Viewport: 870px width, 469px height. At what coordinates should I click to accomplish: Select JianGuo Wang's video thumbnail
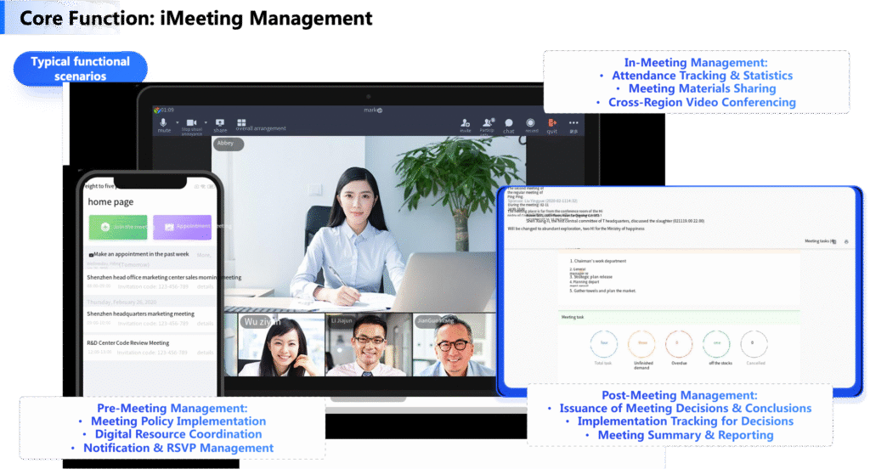452,344
